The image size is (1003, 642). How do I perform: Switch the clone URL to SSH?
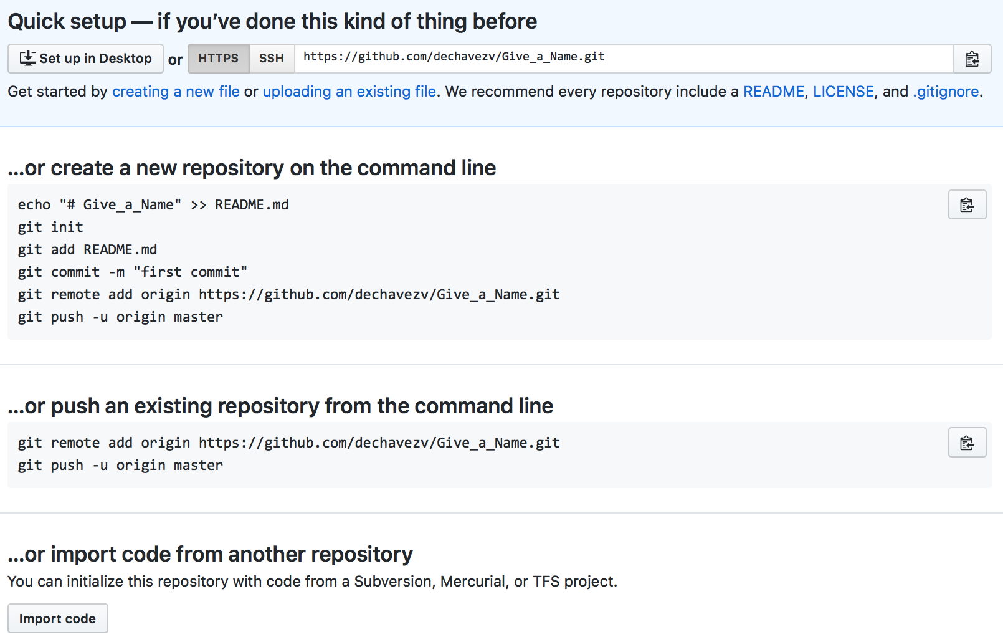pyautogui.click(x=272, y=59)
